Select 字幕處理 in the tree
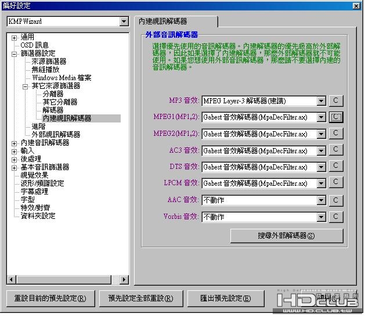This screenshot has width=365, height=317. pyautogui.click(x=34, y=192)
